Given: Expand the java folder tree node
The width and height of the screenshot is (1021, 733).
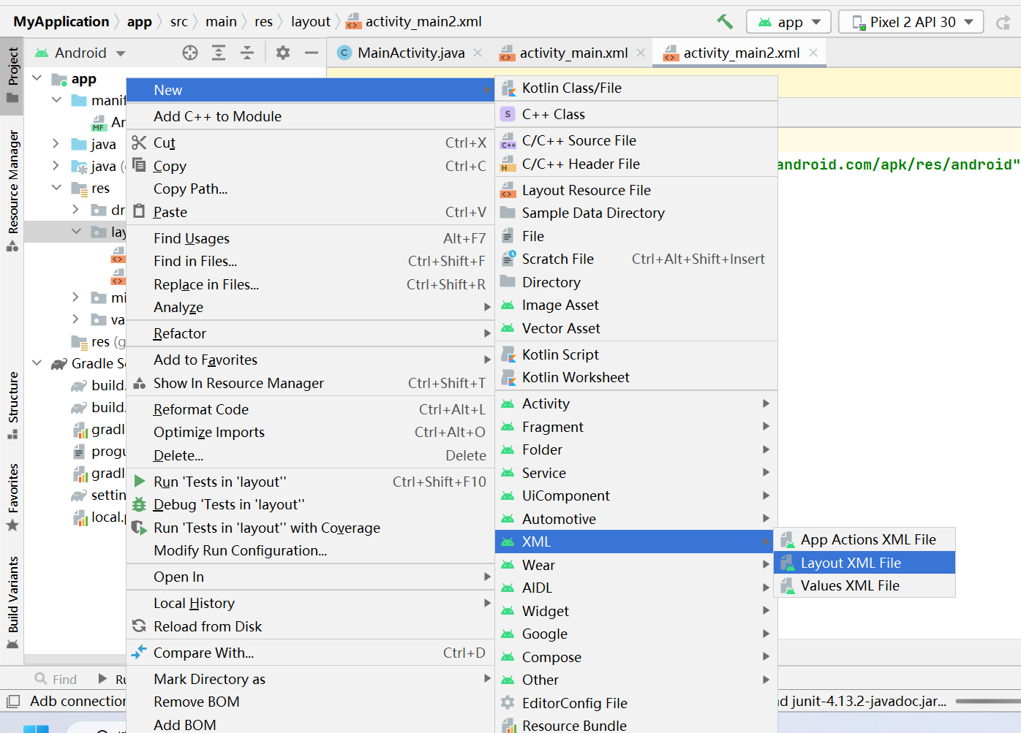Looking at the screenshot, I should coord(56,143).
